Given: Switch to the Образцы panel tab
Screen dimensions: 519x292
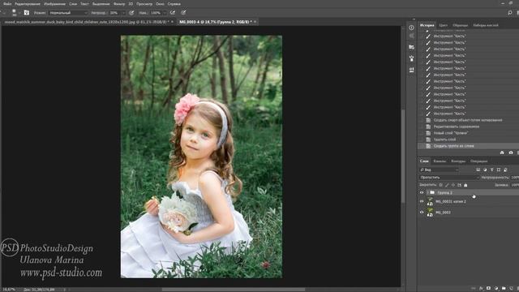Looking at the screenshot, I should [x=460, y=25].
